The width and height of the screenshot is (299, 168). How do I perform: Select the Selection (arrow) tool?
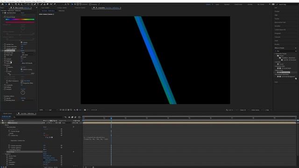(6, 4)
